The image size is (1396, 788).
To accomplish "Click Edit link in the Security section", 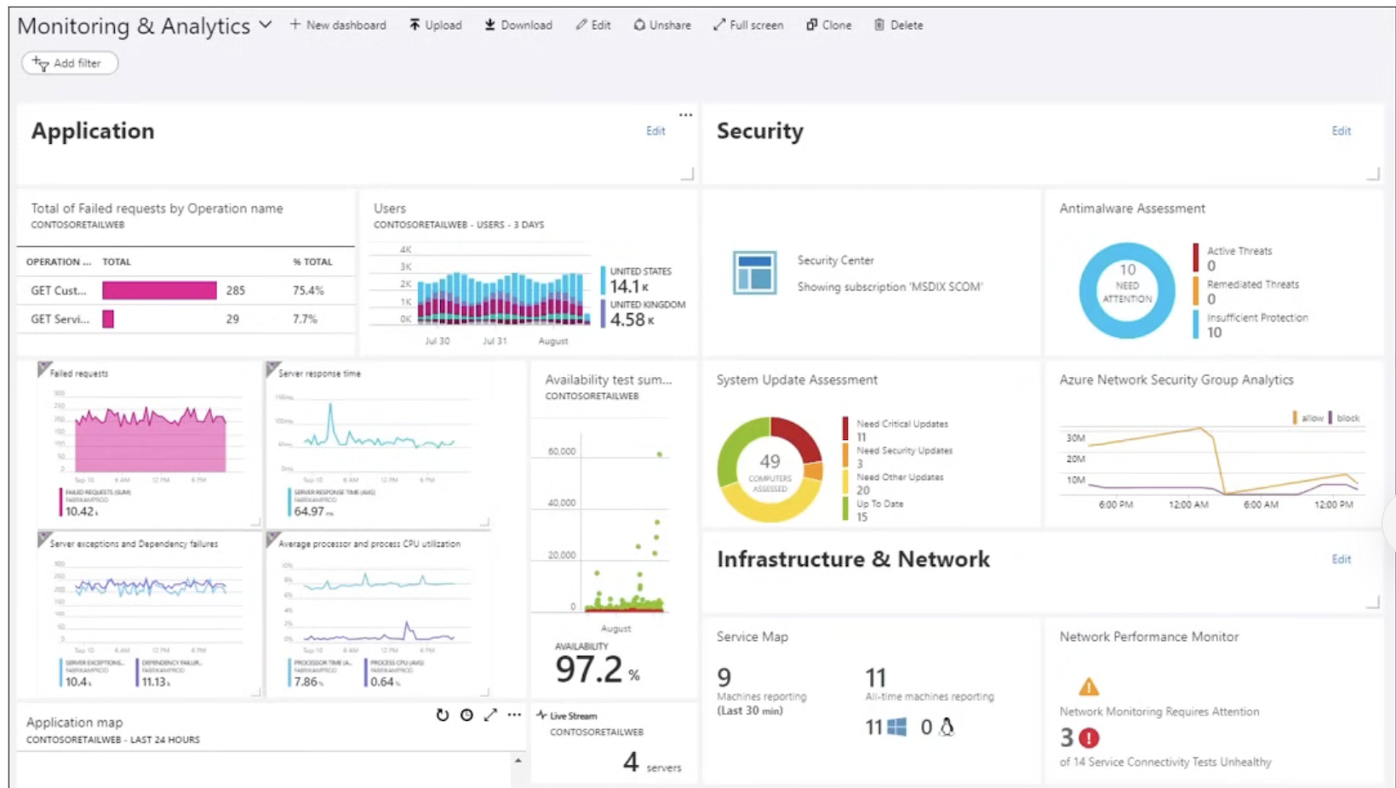I will pos(1341,131).
